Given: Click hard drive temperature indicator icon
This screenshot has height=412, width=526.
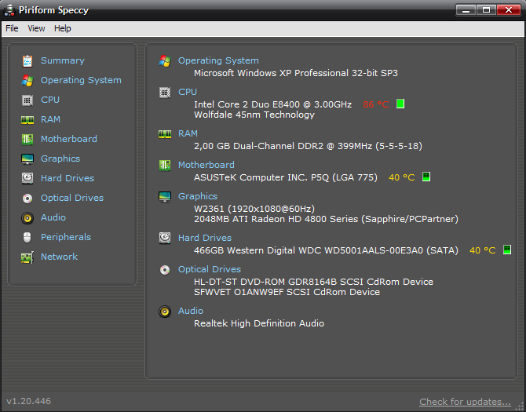Looking at the screenshot, I should (507, 250).
